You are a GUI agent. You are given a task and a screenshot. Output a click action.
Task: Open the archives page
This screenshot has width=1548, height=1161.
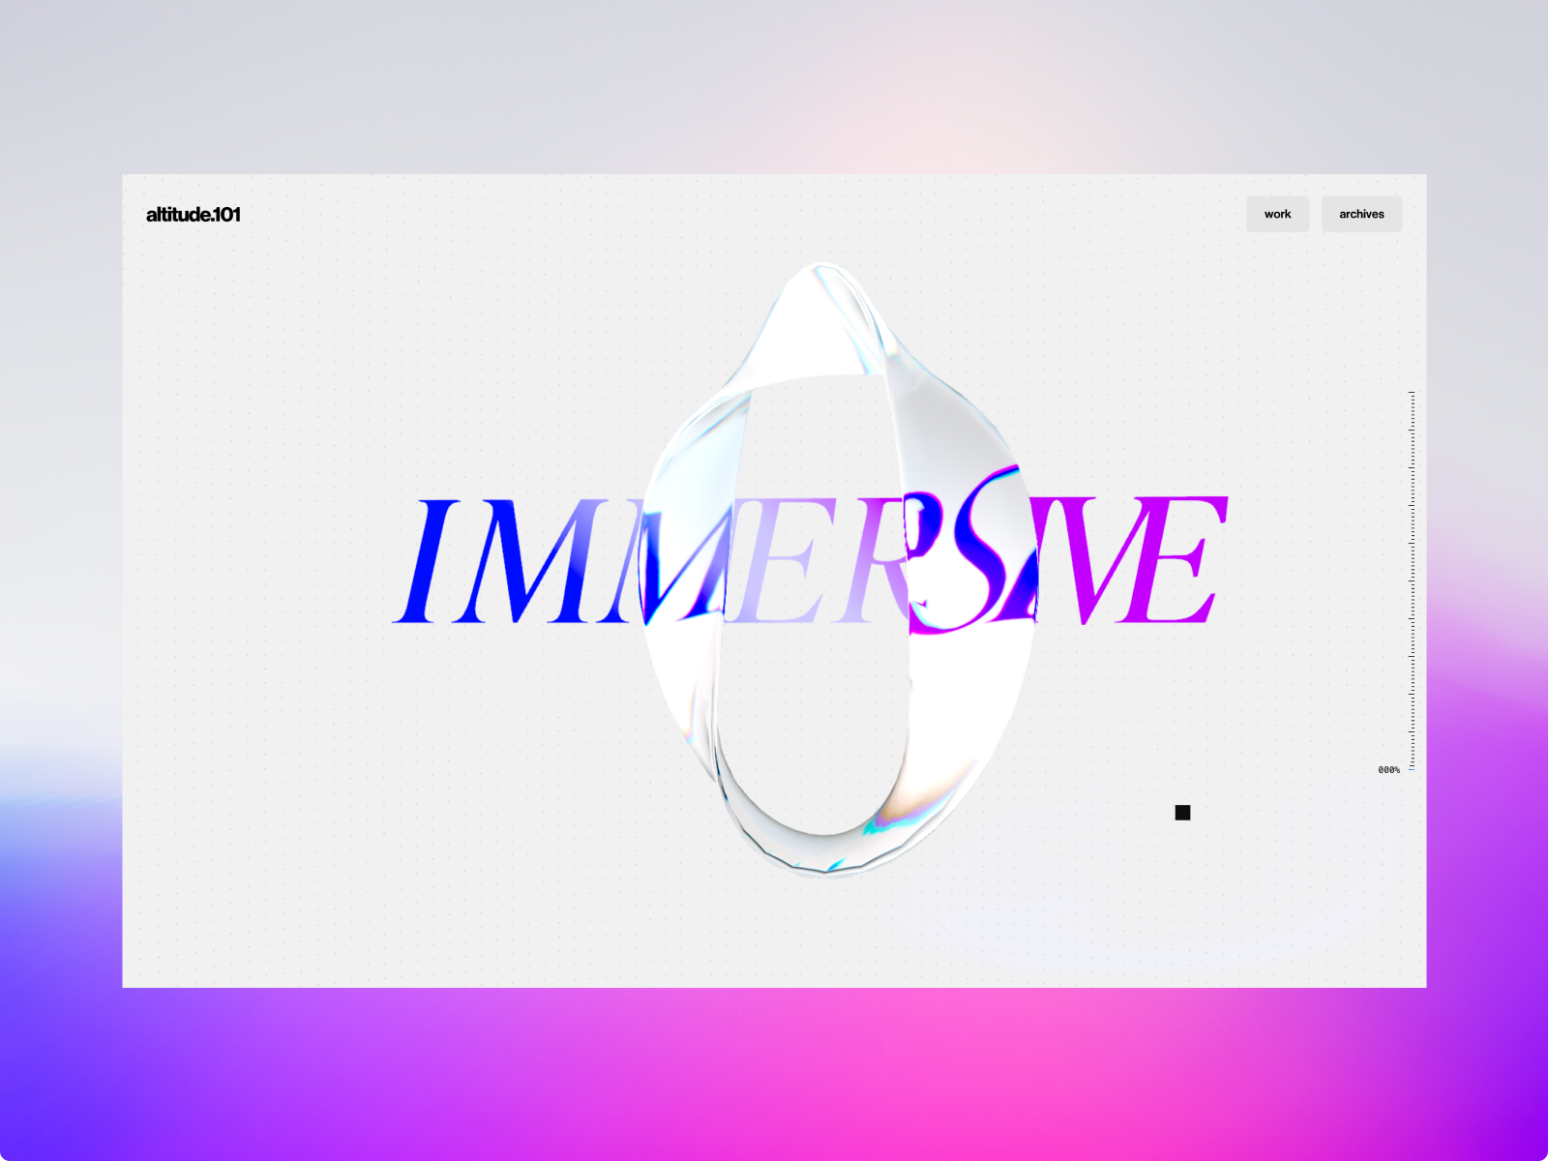point(1361,214)
